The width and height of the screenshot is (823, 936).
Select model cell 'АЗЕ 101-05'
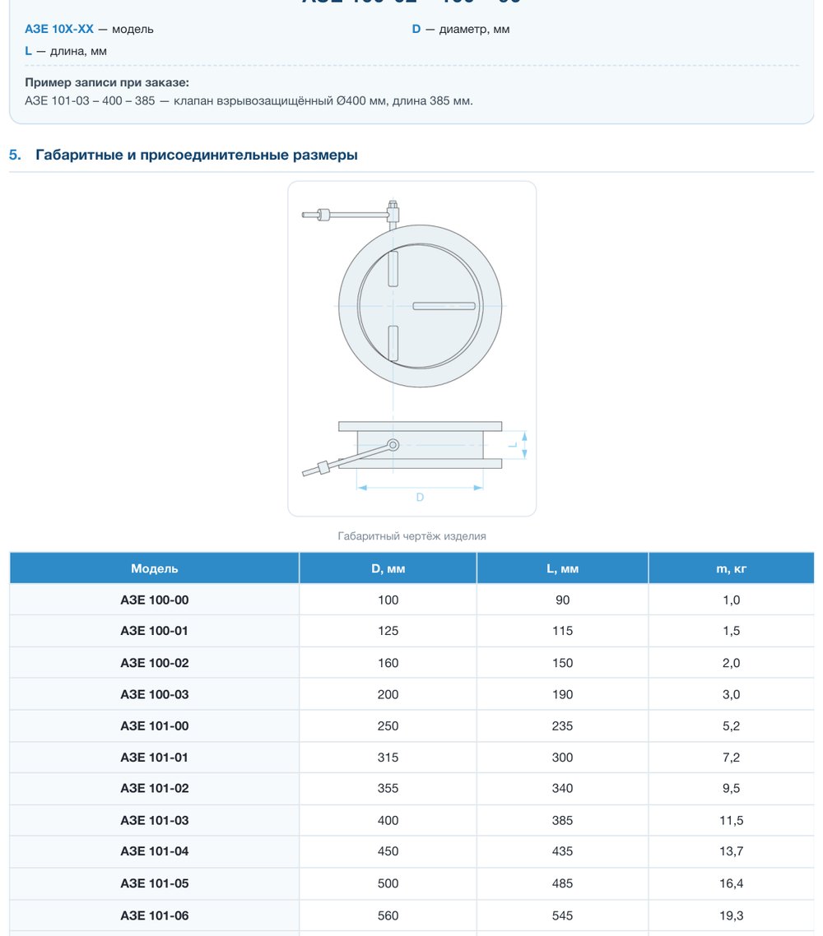(155, 883)
